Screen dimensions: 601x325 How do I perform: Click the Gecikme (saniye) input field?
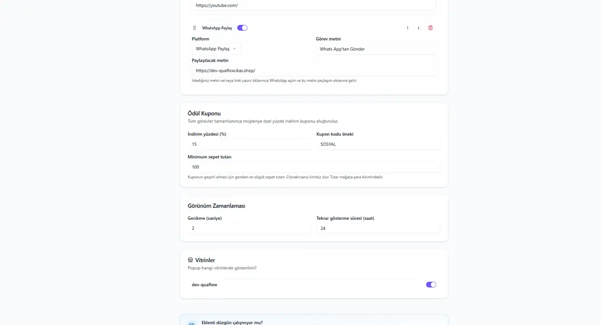point(249,228)
